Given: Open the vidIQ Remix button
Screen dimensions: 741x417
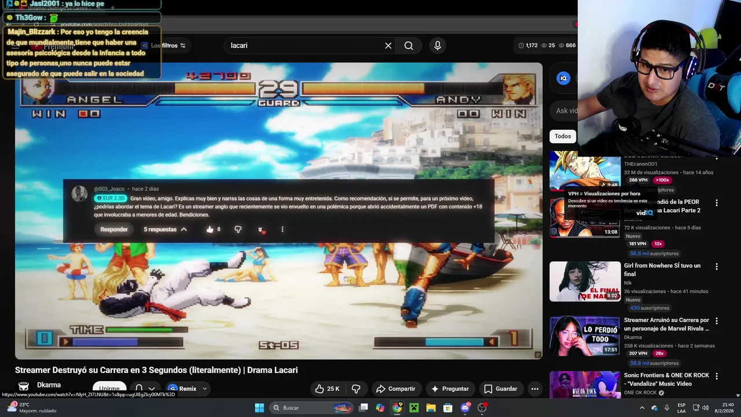Looking at the screenshot, I should [x=182, y=389].
